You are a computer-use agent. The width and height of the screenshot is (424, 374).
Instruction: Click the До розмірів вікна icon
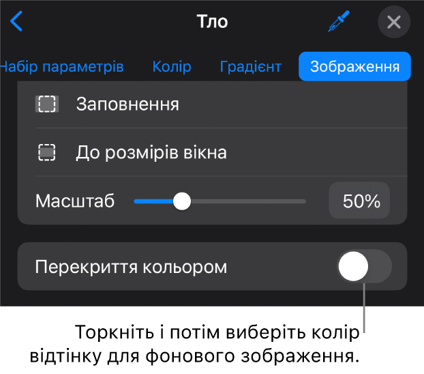click(x=47, y=152)
